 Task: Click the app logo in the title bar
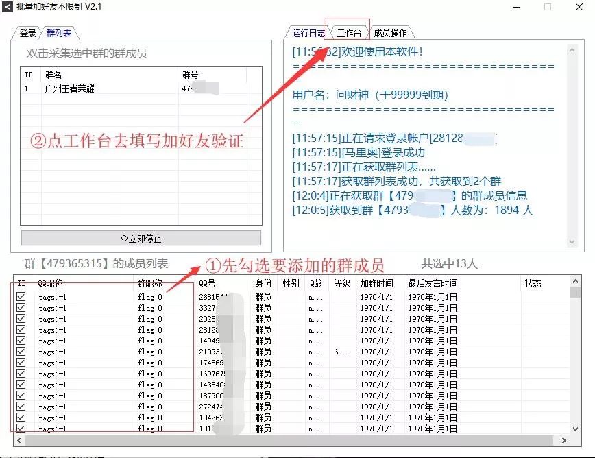[x=8, y=7]
